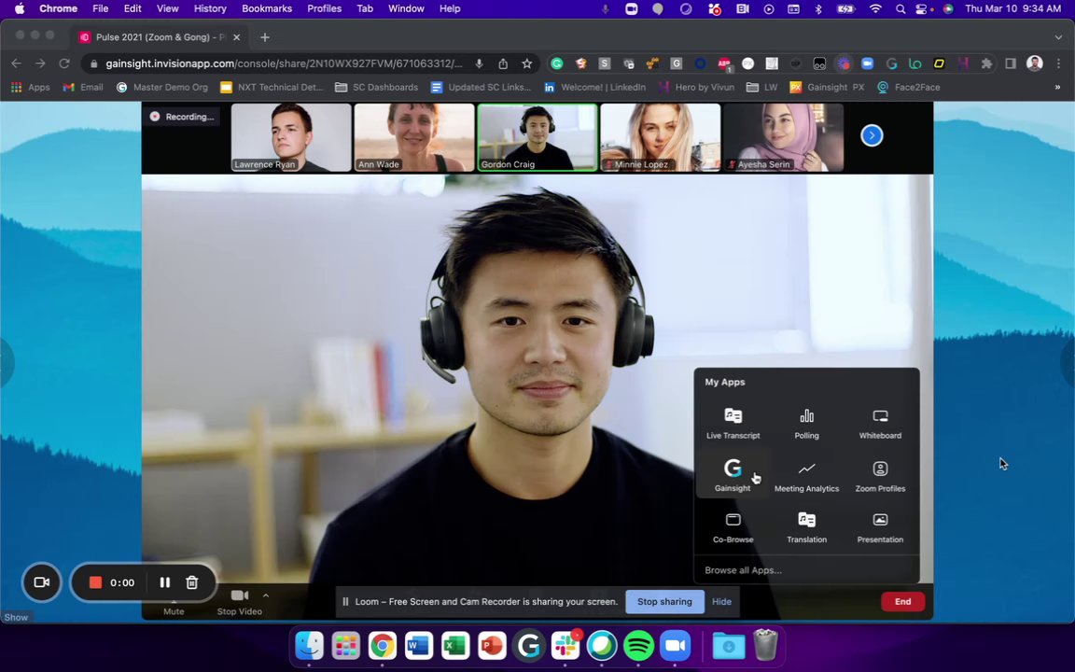Open the Gainsight app in My Apps
The image size is (1075, 672).
(x=733, y=475)
